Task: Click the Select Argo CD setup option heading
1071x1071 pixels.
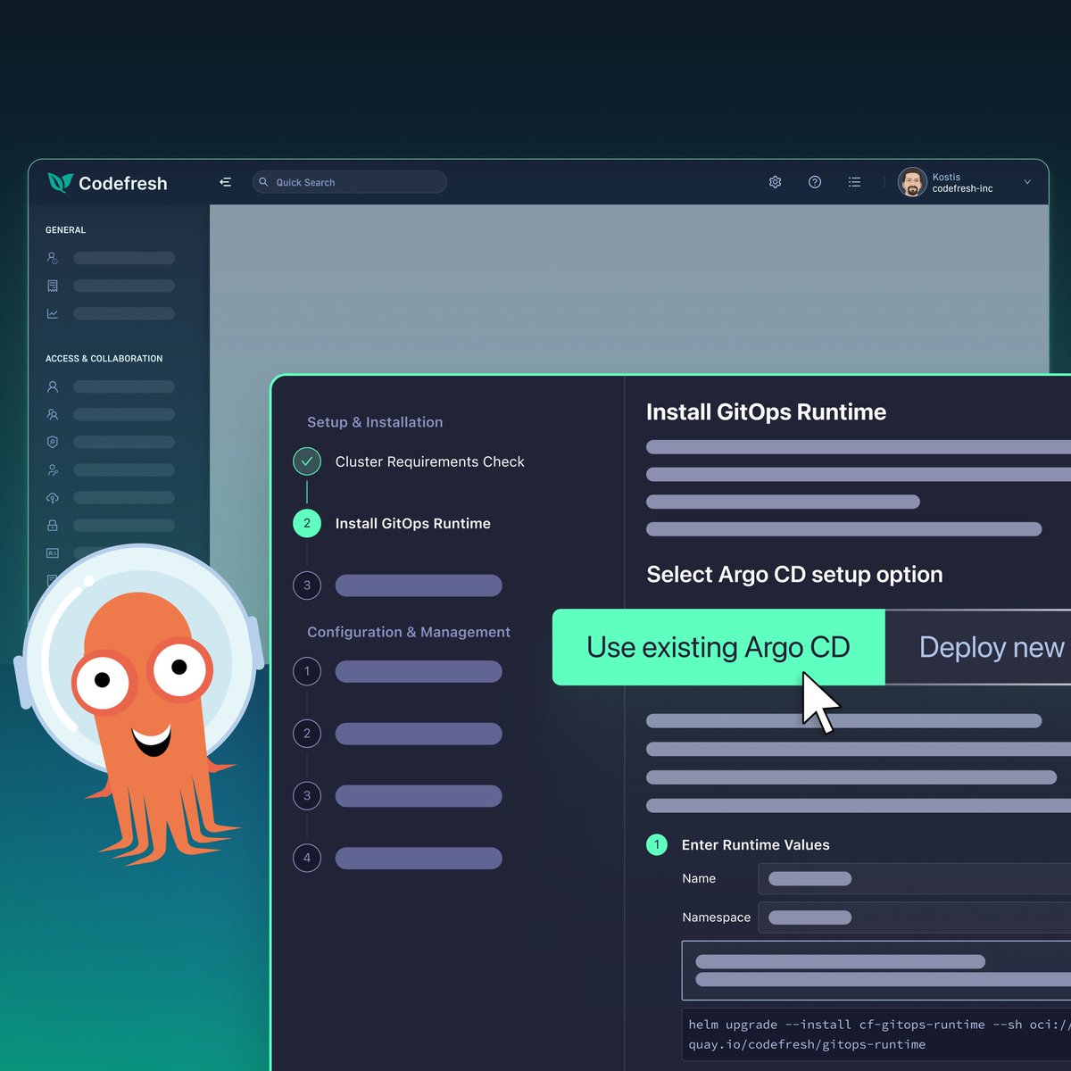Action: pyautogui.click(x=794, y=574)
